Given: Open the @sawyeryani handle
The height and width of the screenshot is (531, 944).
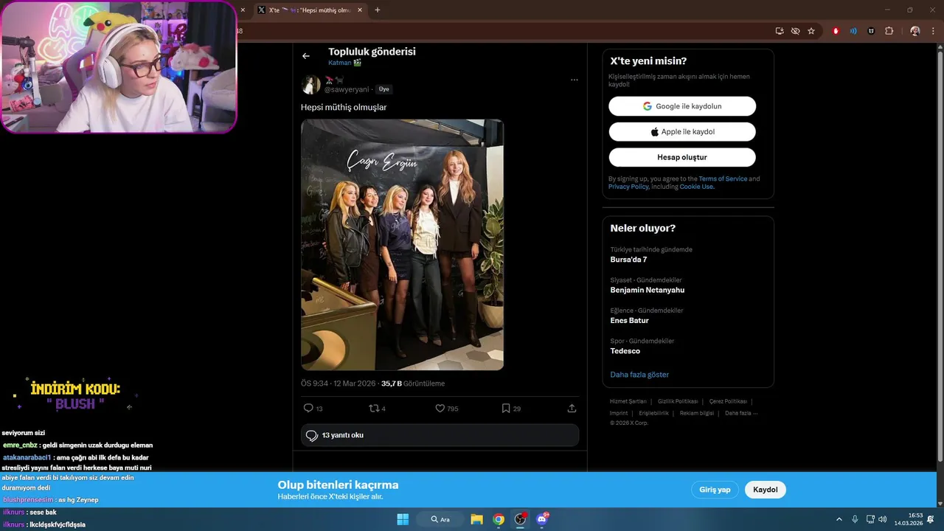Looking at the screenshot, I should (x=346, y=89).
